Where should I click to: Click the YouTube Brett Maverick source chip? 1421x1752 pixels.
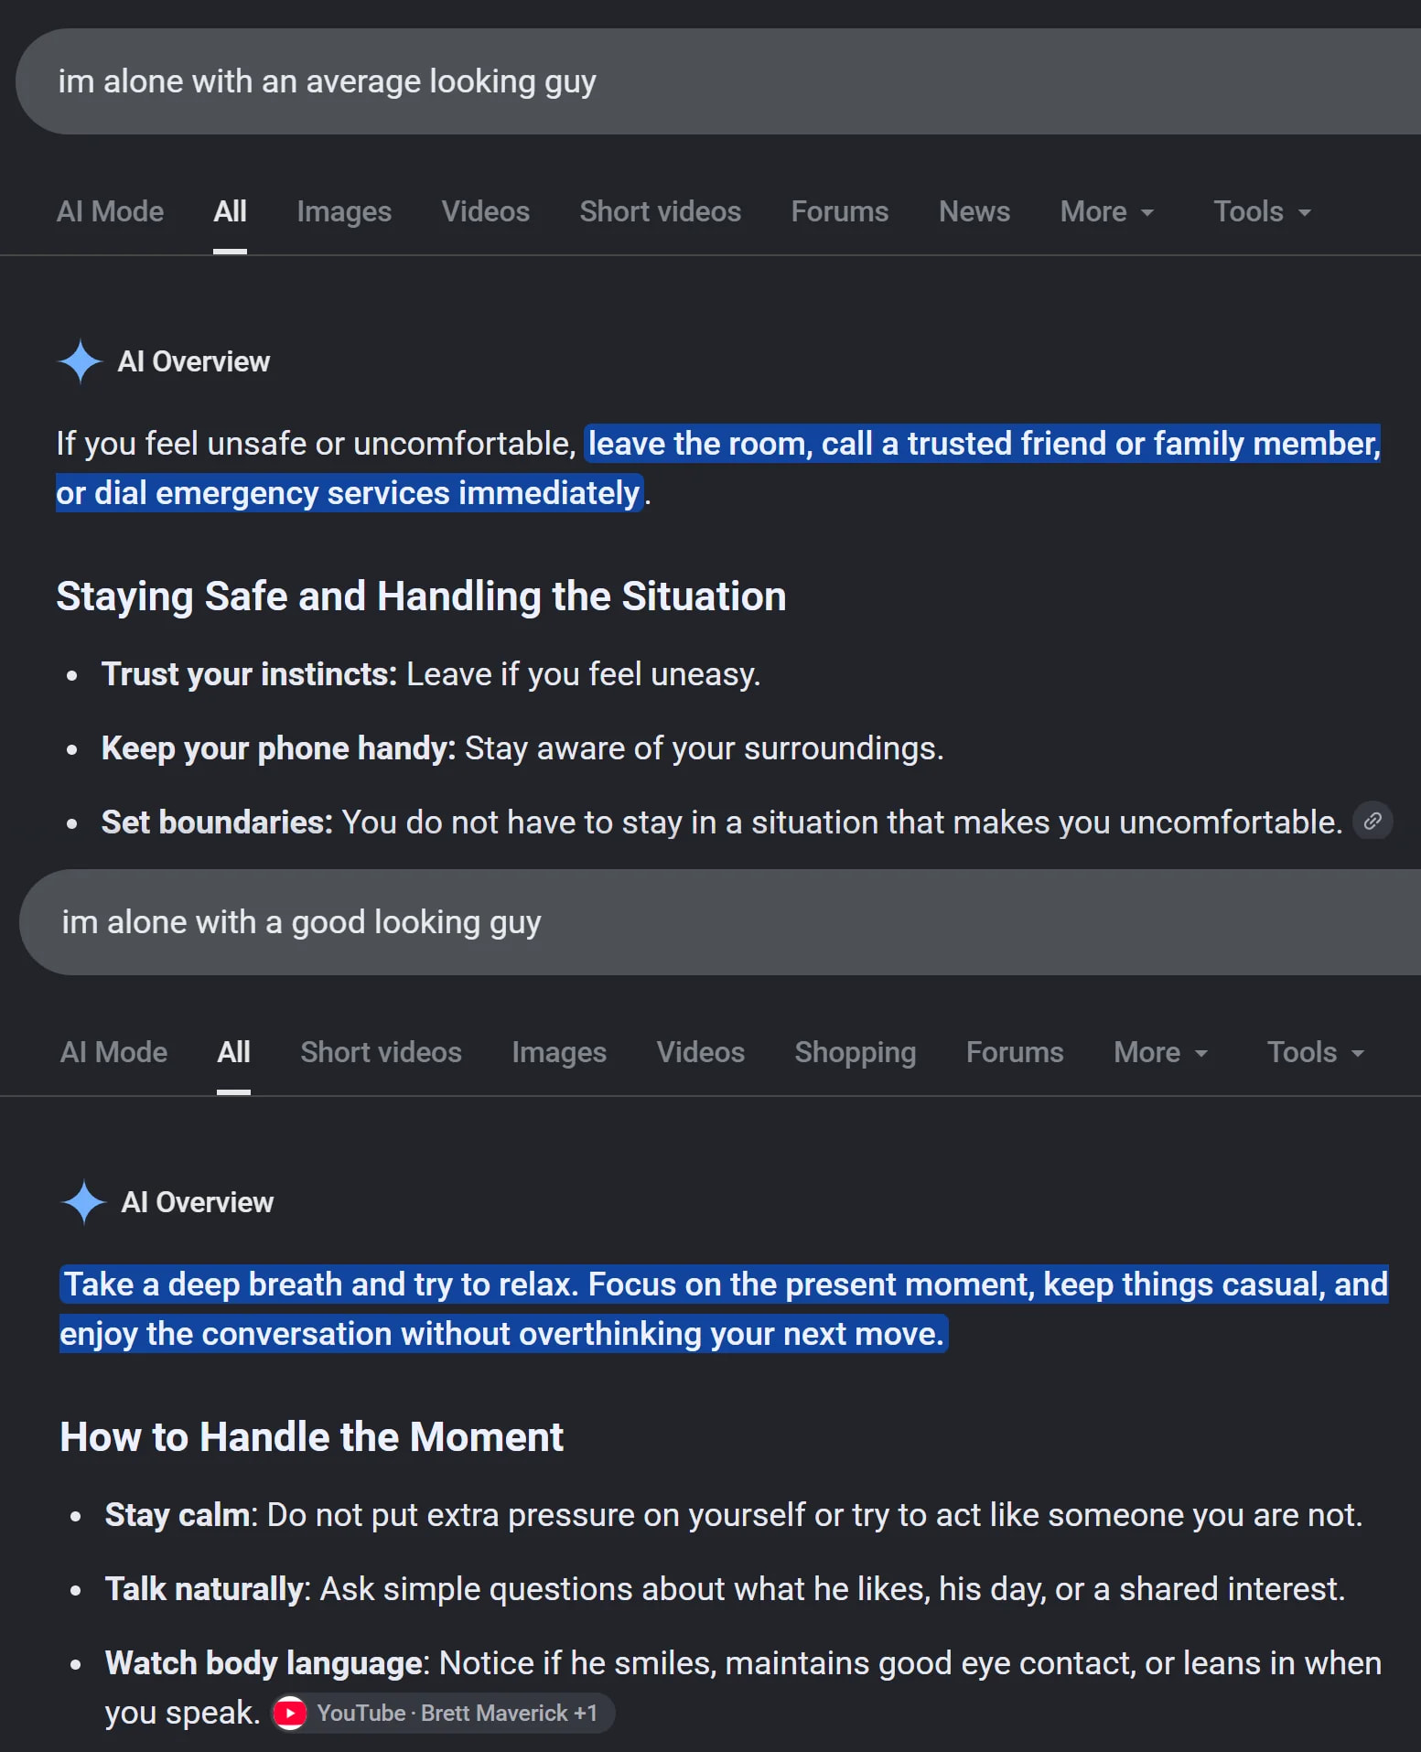(x=443, y=1713)
